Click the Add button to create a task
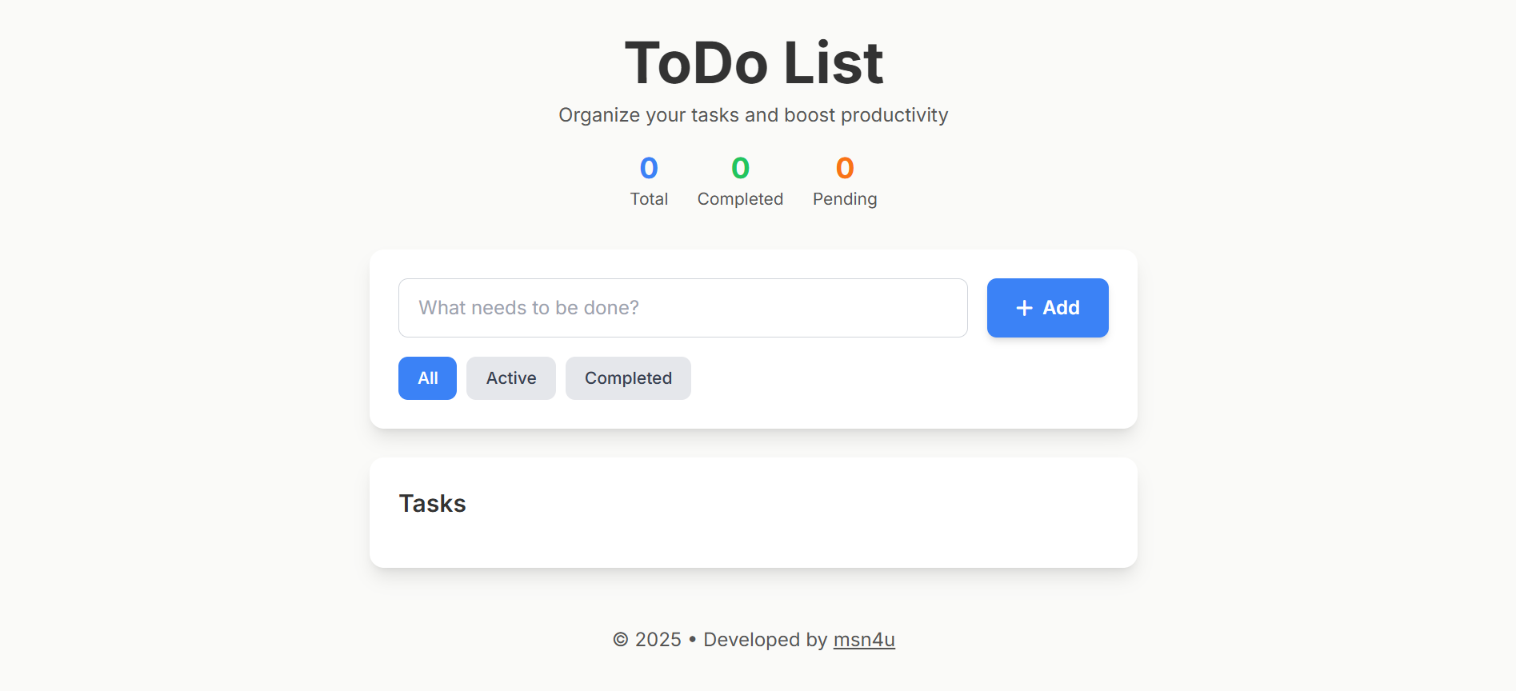1516x691 pixels. click(x=1047, y=307)
